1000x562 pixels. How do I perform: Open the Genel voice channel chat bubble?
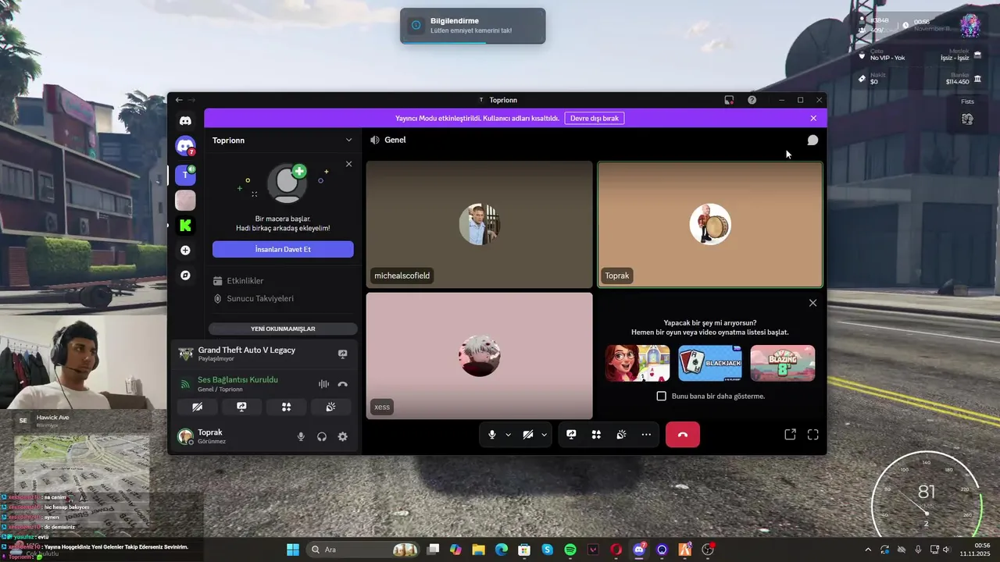click(812, 140)
